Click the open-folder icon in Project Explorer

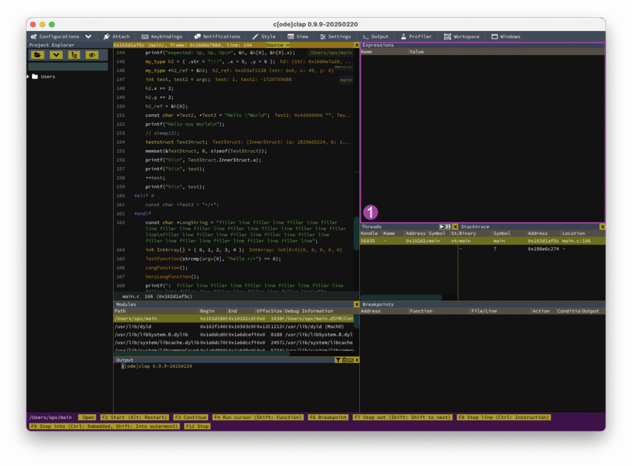pos(38,55)
